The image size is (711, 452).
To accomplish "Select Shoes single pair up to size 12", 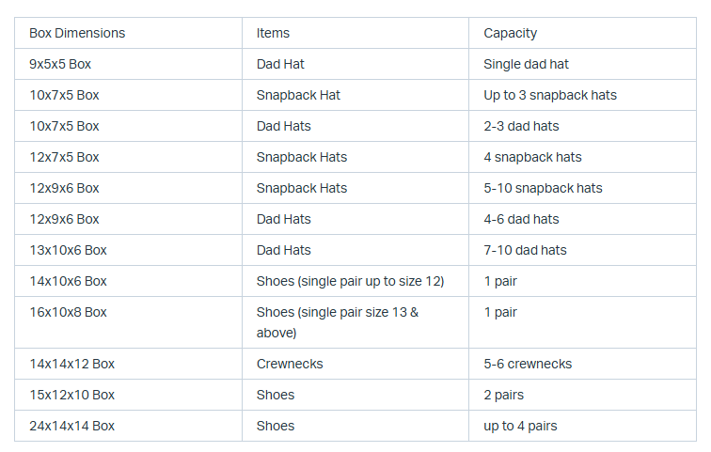I will 350,281.
